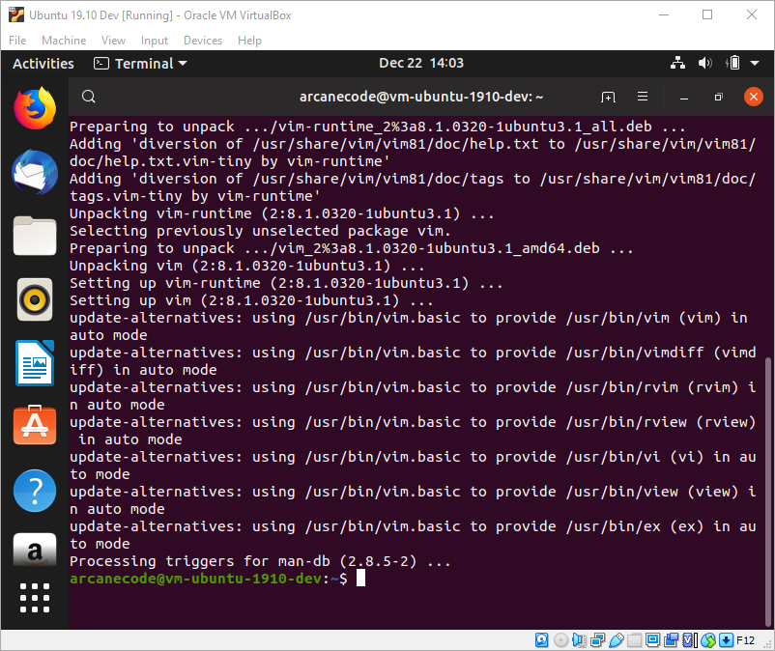Click the VirtualBox network adapters icon
This screenshot has height=651, width=775.
click(597, 640)
